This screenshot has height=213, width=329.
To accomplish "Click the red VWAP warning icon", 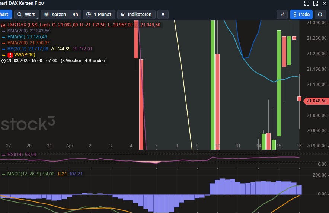I will pyautogui.click(x=10, y=55).
